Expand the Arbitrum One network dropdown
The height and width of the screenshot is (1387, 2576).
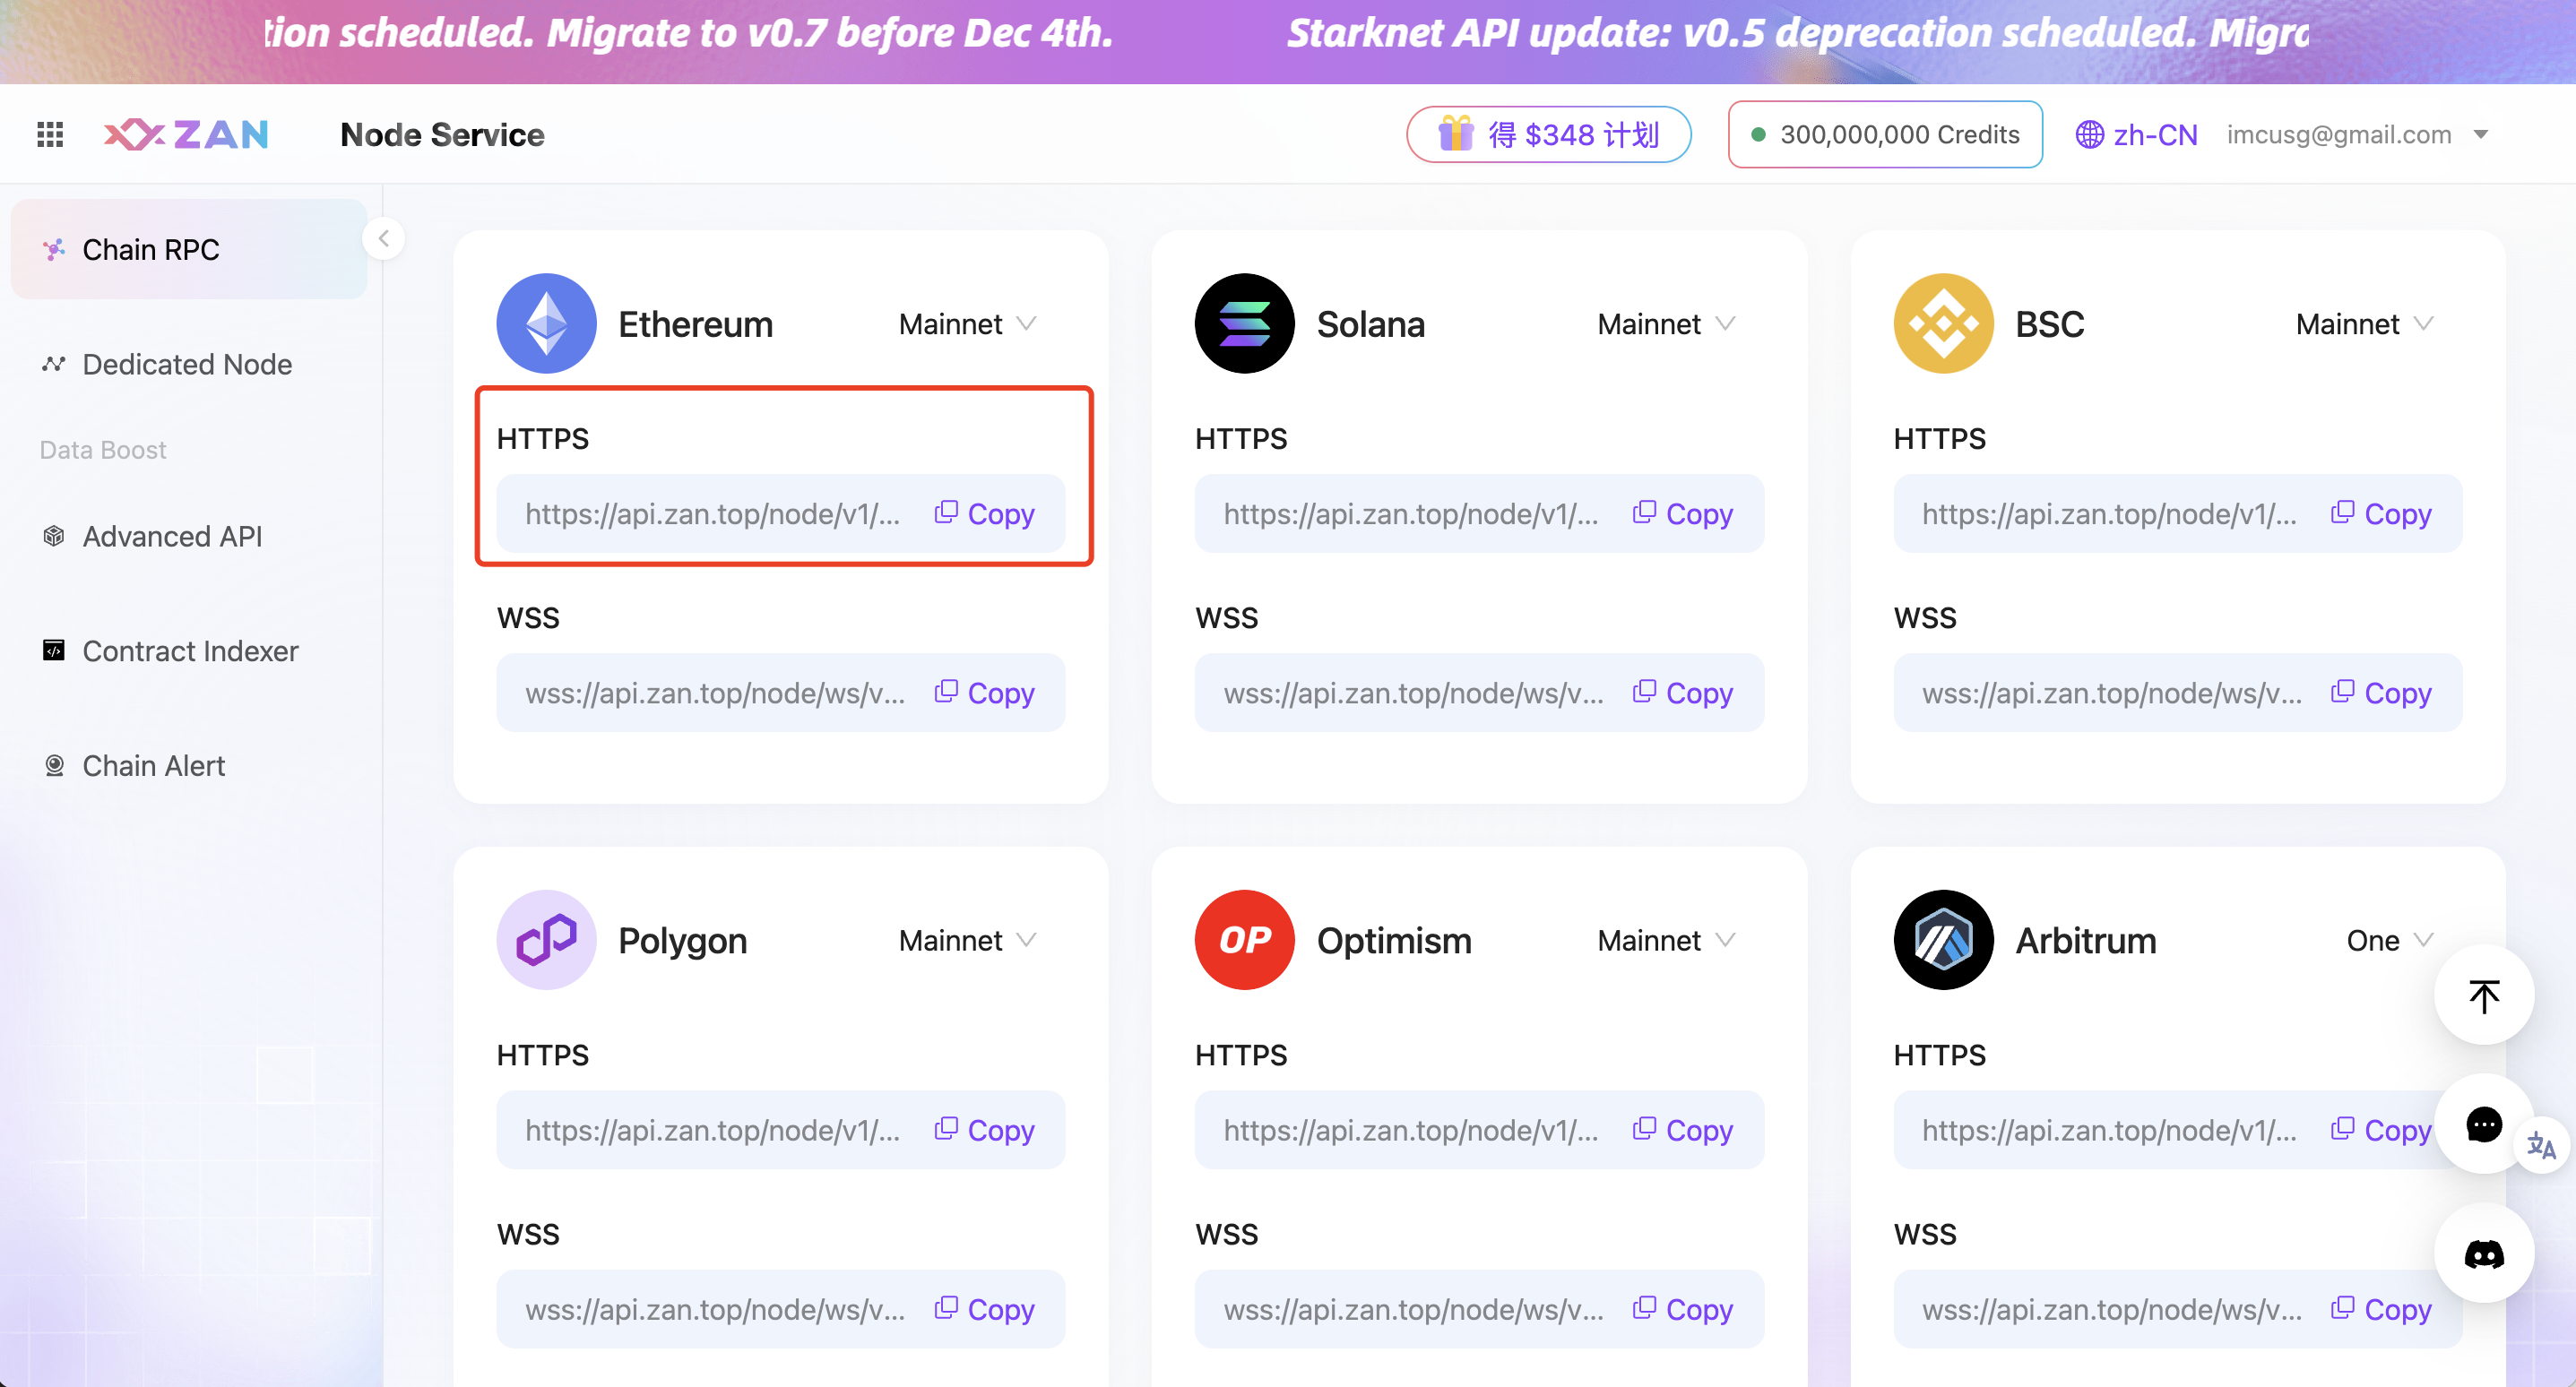[x=2389, y=941]
